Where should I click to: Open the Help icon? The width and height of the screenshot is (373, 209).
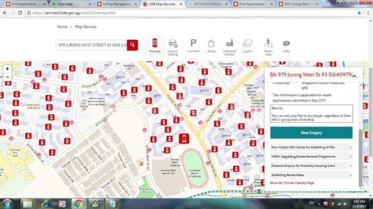(x=286, y=46)
